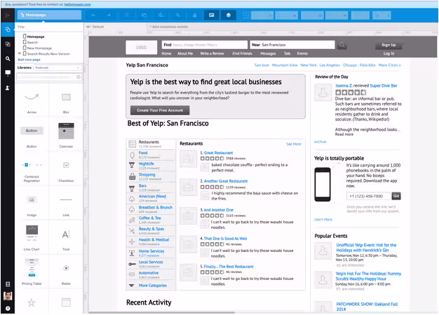The width and height of the screenshot is (439, 315).
Task: Click the Write a Review menu item
Action: pyautogui.click(x=212, y=53)
